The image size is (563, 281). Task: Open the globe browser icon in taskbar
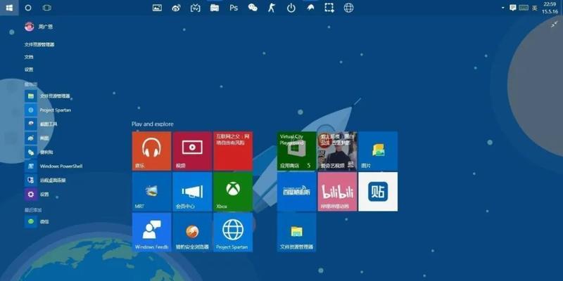(x=348, y=8)
